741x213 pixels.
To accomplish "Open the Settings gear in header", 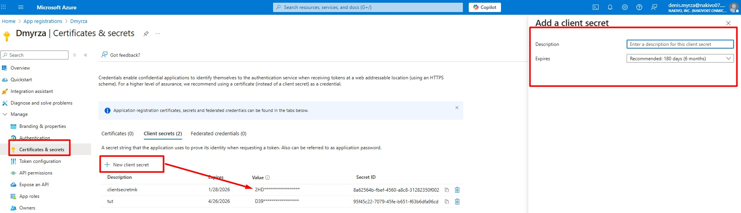I will click(625, 7).
